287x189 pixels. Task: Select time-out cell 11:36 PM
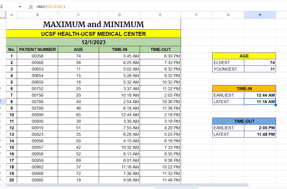point(160,108)
